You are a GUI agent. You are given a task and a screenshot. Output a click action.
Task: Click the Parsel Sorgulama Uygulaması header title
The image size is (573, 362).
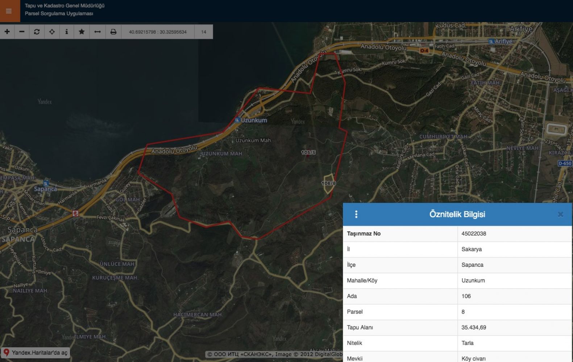59,13
